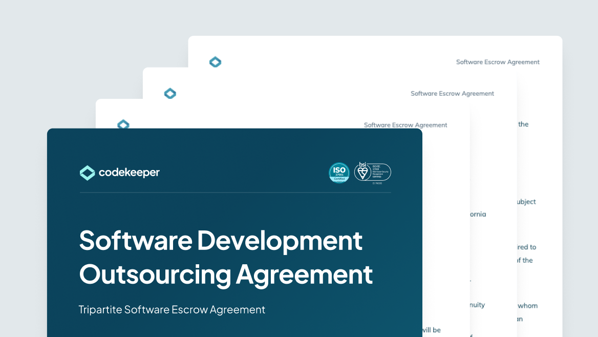Click the codekeeper logo on cover
598x337 pixels.
coord(119,173)
